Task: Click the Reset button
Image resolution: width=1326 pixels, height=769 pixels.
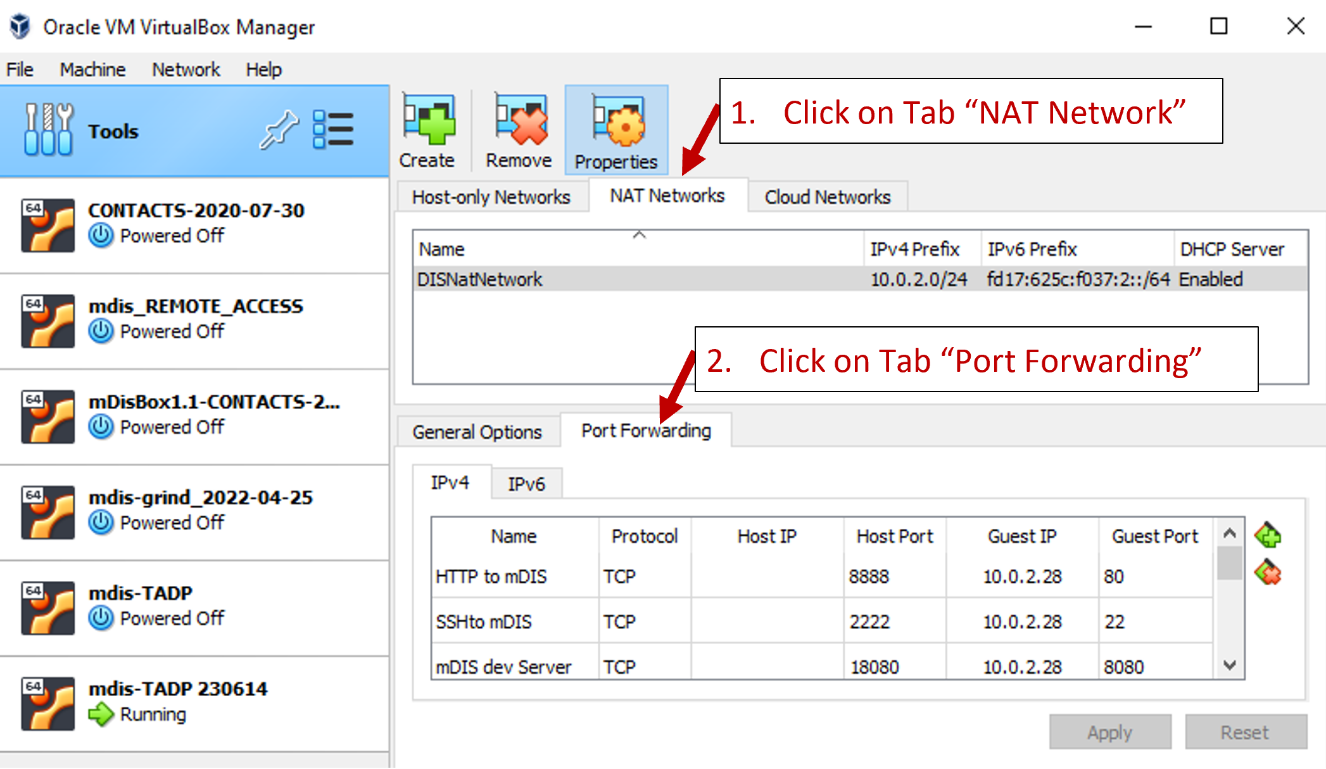Action: pos(1245,732)
